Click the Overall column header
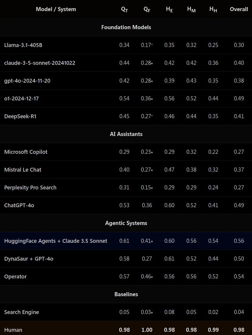 click(x=239, y=9)
